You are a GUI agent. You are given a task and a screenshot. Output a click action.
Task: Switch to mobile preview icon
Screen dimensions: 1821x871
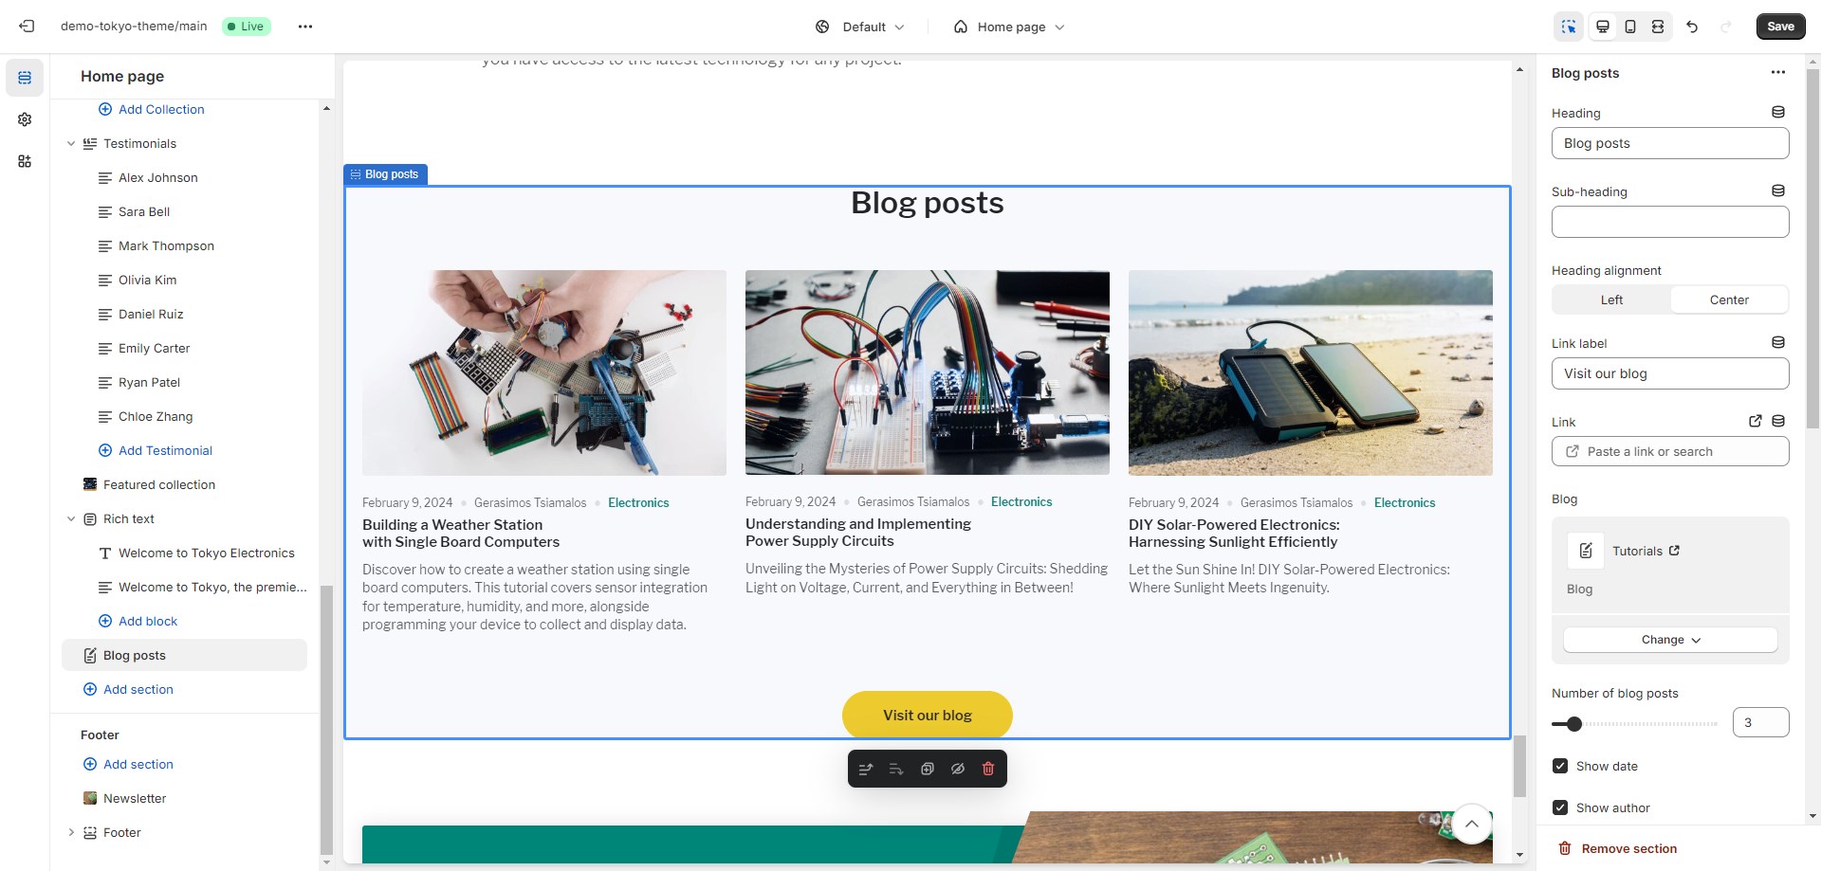coord(1630,27)
